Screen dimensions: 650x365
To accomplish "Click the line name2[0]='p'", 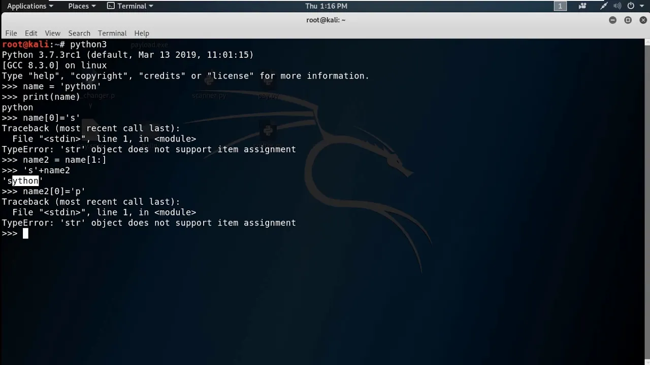I will point(44,191).
